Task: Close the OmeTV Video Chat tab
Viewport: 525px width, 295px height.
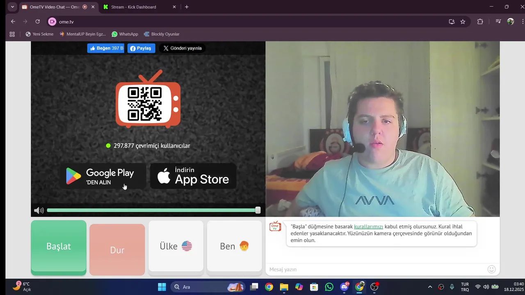Action: point(93,7)
